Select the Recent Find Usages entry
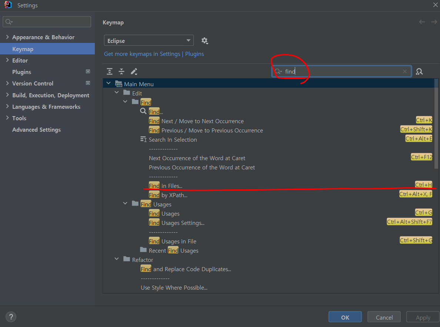Image resolution: width=440 pixels, height=327 pixels. tap(173, 250)
